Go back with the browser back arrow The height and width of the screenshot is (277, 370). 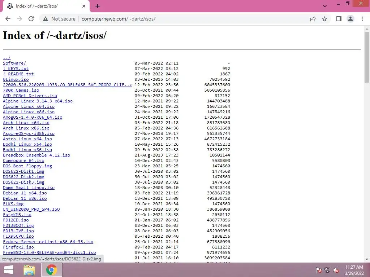8,19
